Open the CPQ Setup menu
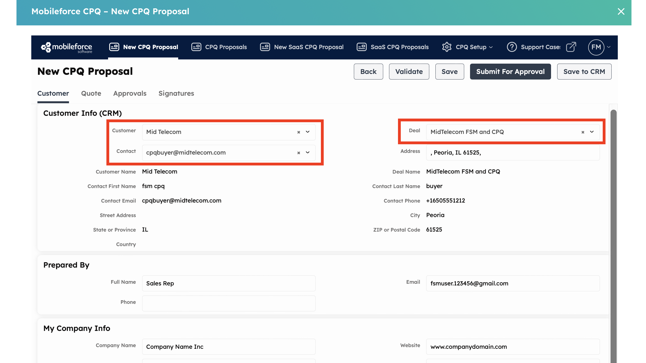 point(467,47)
